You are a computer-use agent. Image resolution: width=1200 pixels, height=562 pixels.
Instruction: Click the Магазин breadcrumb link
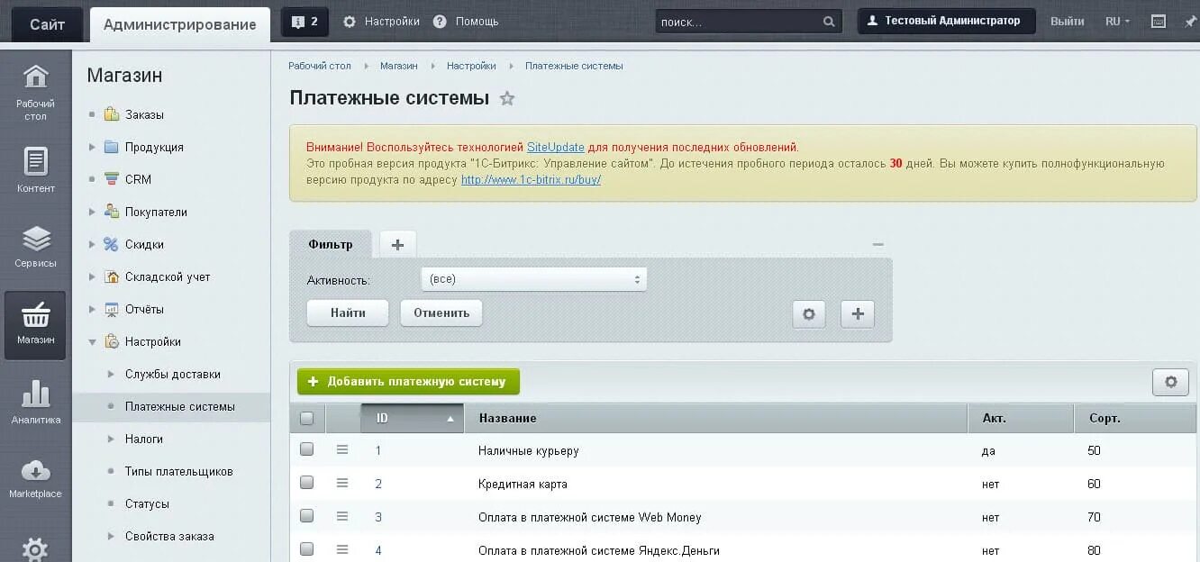click(398, 66)
